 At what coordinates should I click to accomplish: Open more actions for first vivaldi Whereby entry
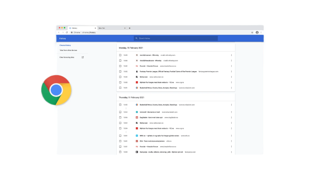tap(231, 55)
